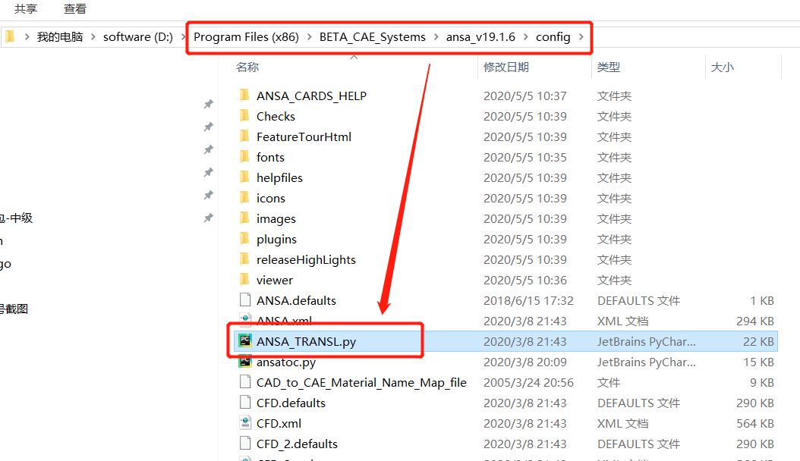
Task: Select Checks folder name
Action: point(276,117)
